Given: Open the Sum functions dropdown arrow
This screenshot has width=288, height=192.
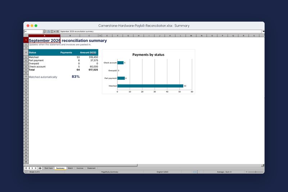Looking at the screenshot, I should click(x=55, y=32).
